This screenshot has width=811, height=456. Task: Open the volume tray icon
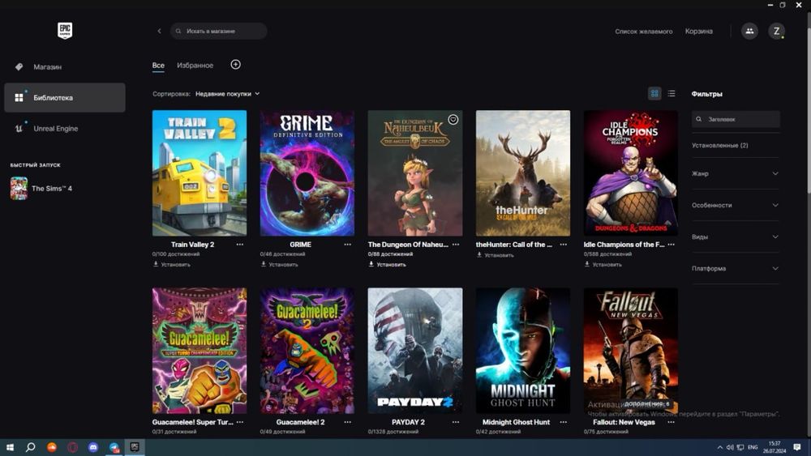(x=730, y=447)
